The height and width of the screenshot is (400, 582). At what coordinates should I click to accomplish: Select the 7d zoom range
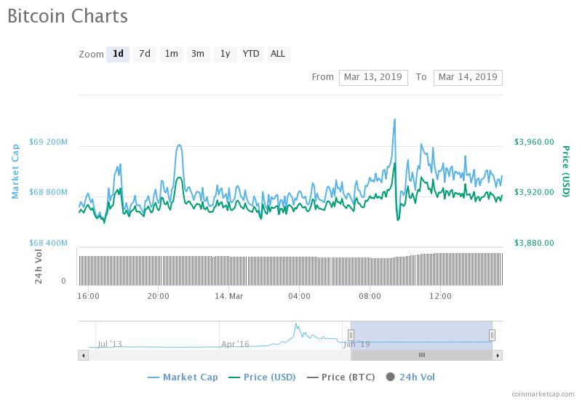(x=144, y=54)
